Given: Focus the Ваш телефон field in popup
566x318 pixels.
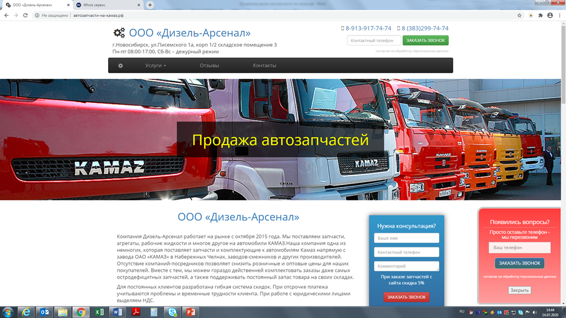Looking at the screenshot, I should click(519, 248).
